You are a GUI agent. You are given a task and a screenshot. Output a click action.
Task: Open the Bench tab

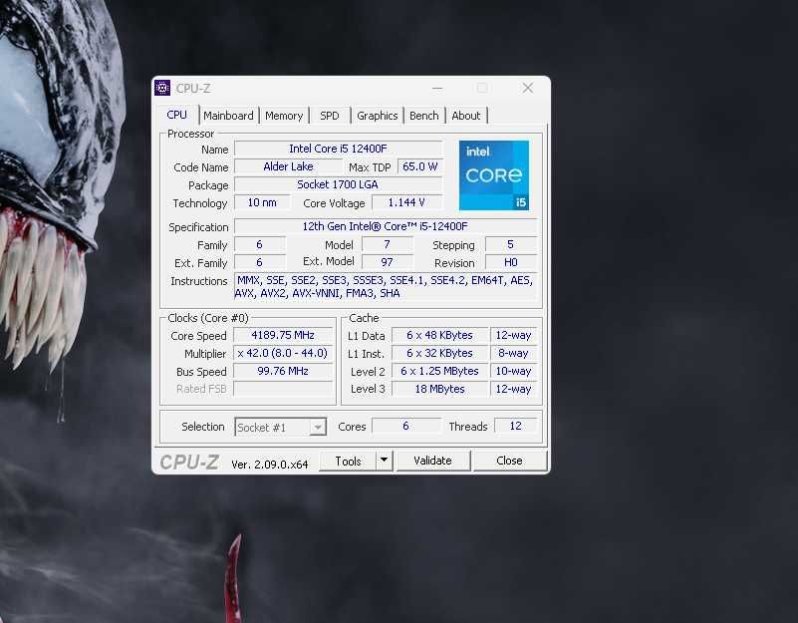[x=424, y=116]
